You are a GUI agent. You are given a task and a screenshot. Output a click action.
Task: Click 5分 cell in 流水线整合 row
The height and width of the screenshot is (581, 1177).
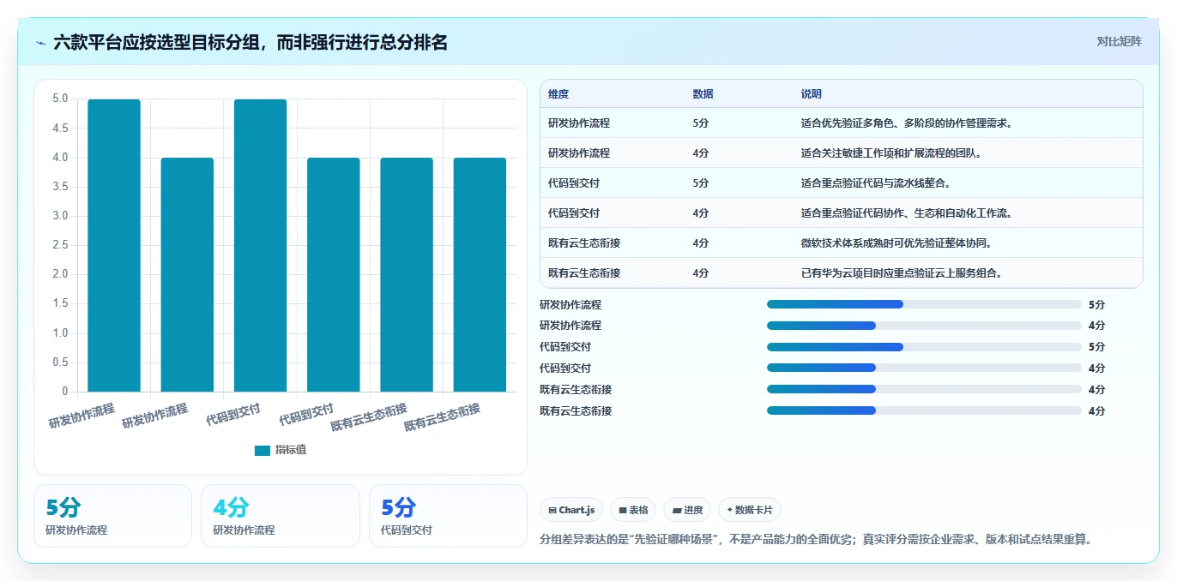click(701, 183)
